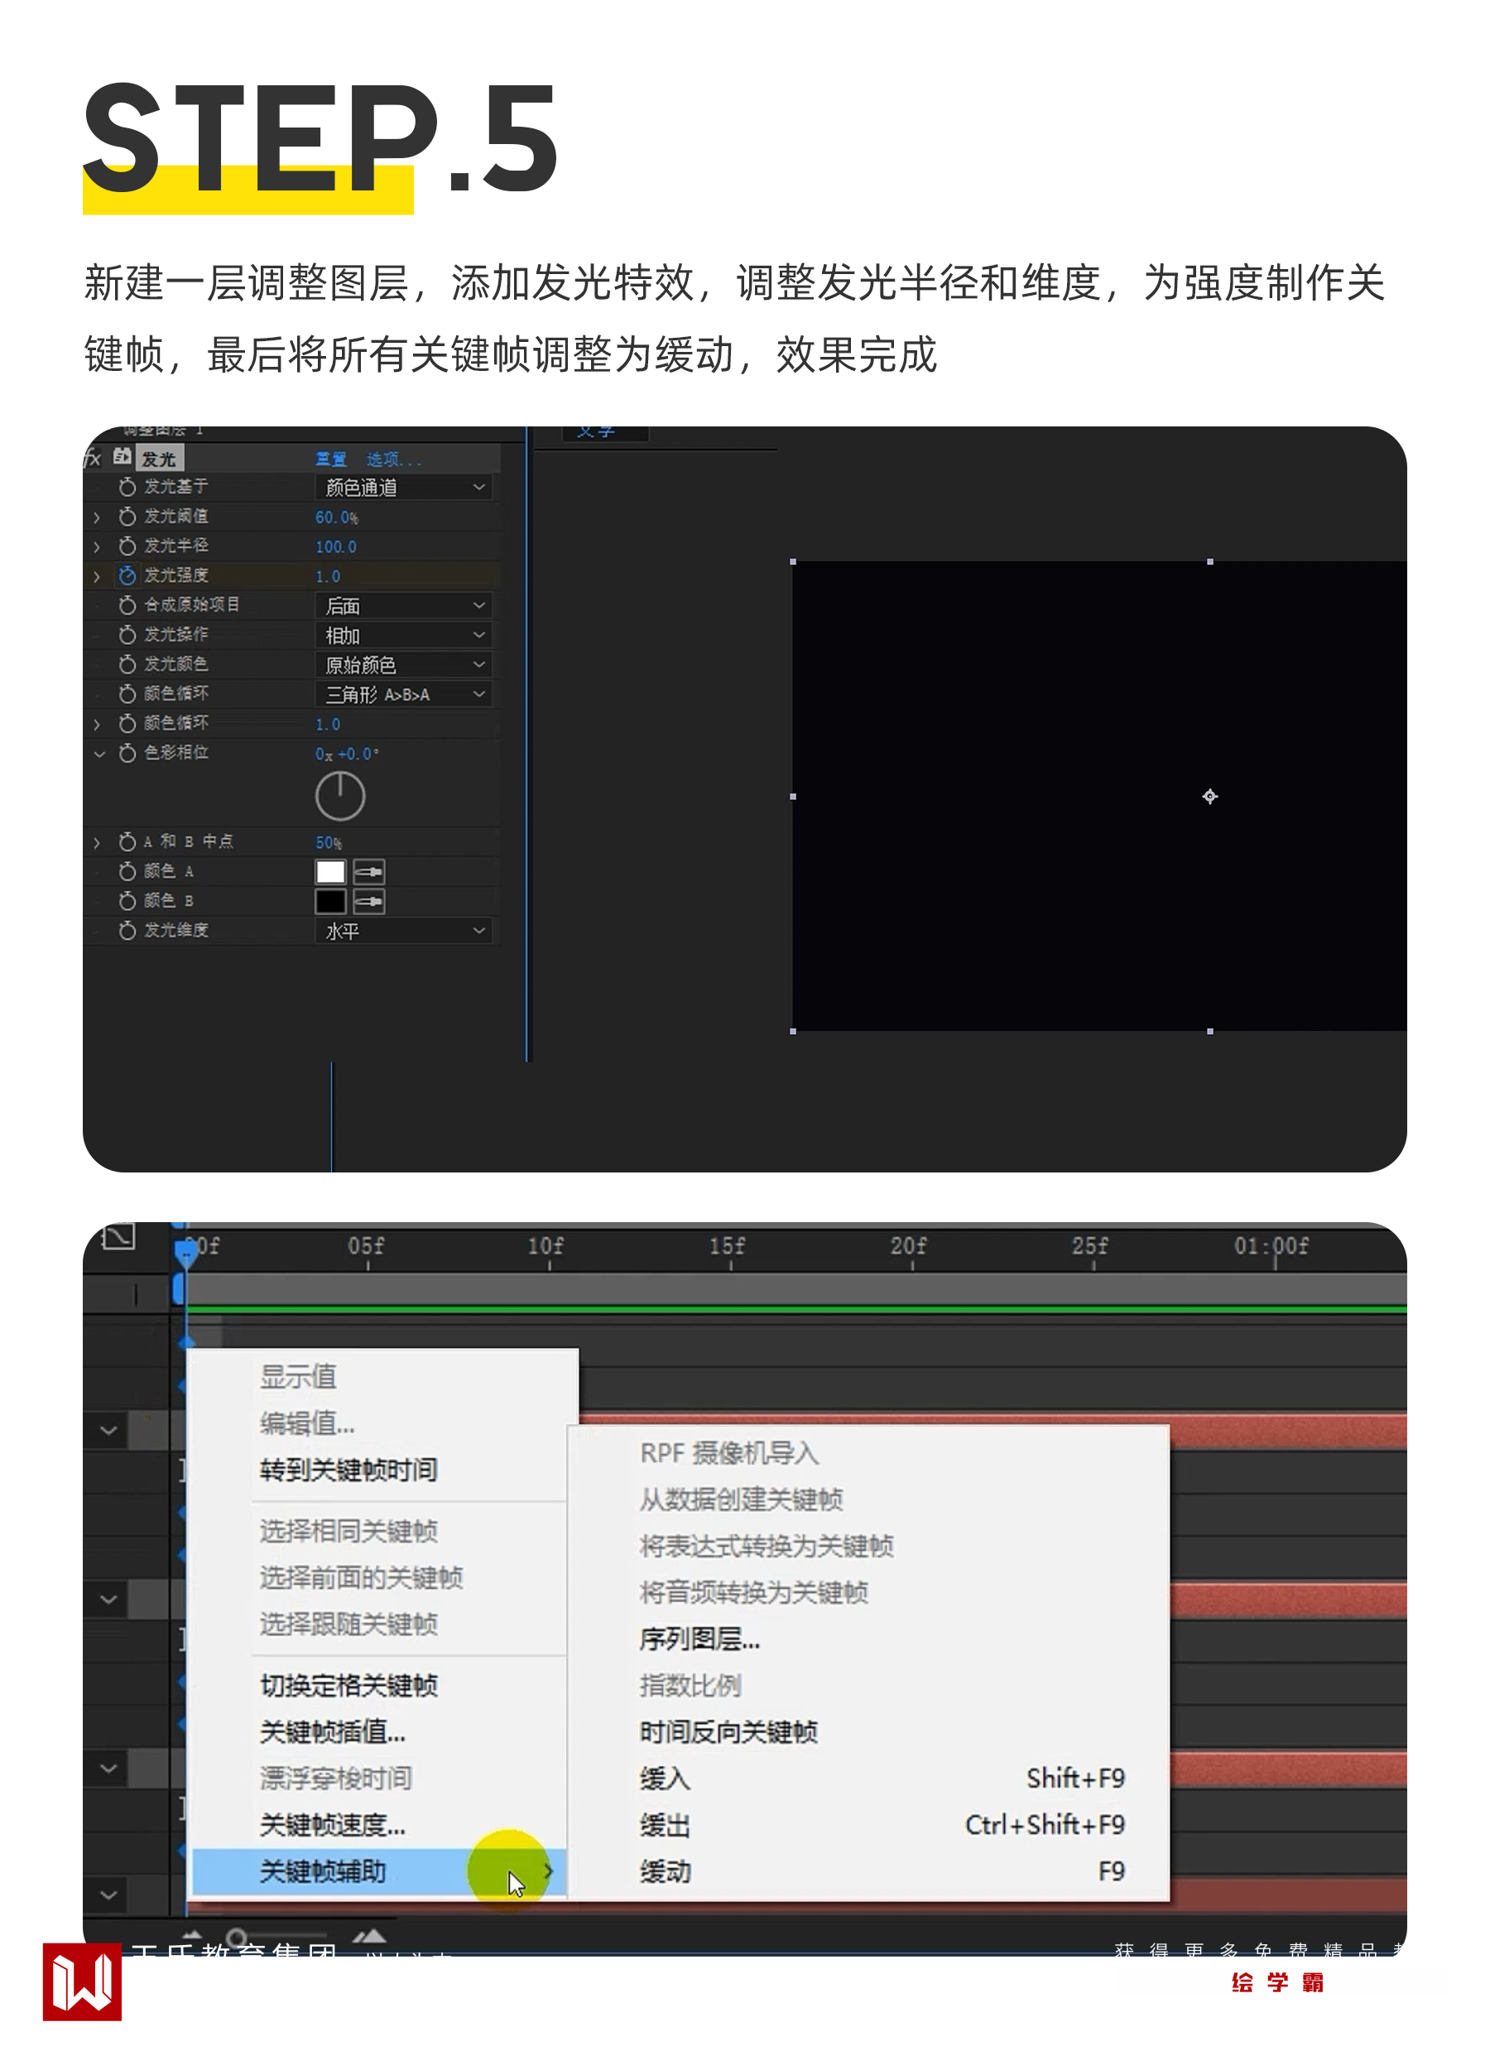1490x2051 pixels.
Task: Open 关键帧速度... from the context menu
Action: point(333,1824)
